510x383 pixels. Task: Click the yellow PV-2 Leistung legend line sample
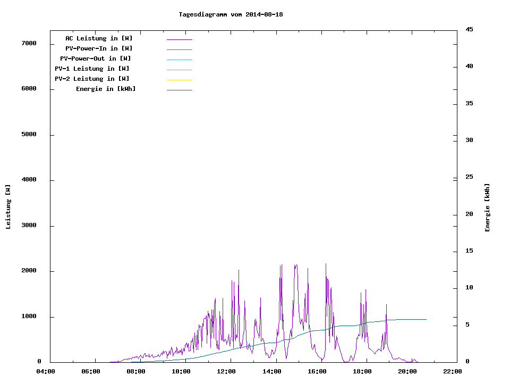coord(179,80)
